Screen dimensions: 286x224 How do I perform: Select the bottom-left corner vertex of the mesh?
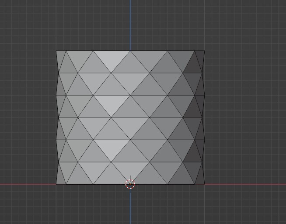pos(56,184)
